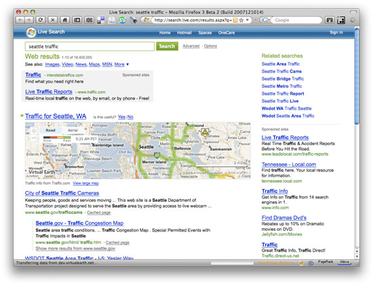
Task: Open Spaces from the header
Action: pyautogui.click(x=205, y=32)
